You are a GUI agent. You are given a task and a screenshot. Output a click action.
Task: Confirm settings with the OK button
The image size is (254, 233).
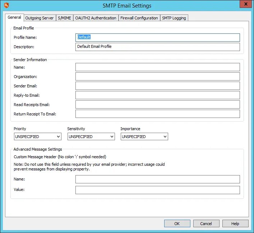pos(177,224)
